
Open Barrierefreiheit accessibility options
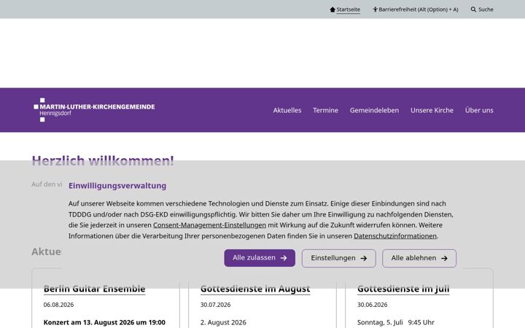[x=416, y=9]
